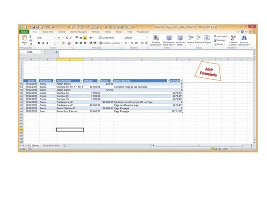Switch to the Datos ribbon tab

point(108,32)
